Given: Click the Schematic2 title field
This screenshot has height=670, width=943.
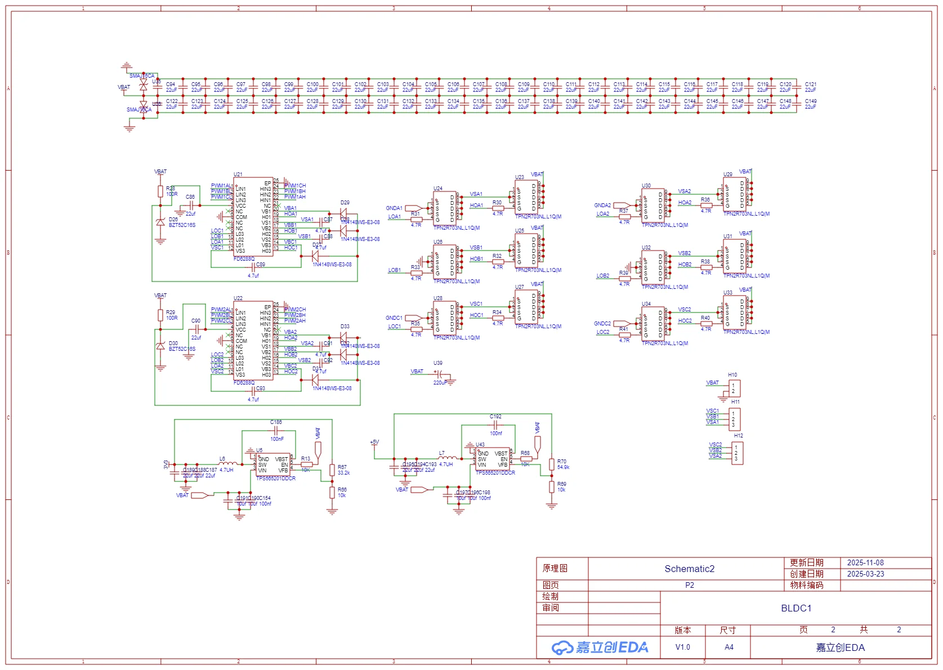Looking at the screenshot, I should 689,569.
